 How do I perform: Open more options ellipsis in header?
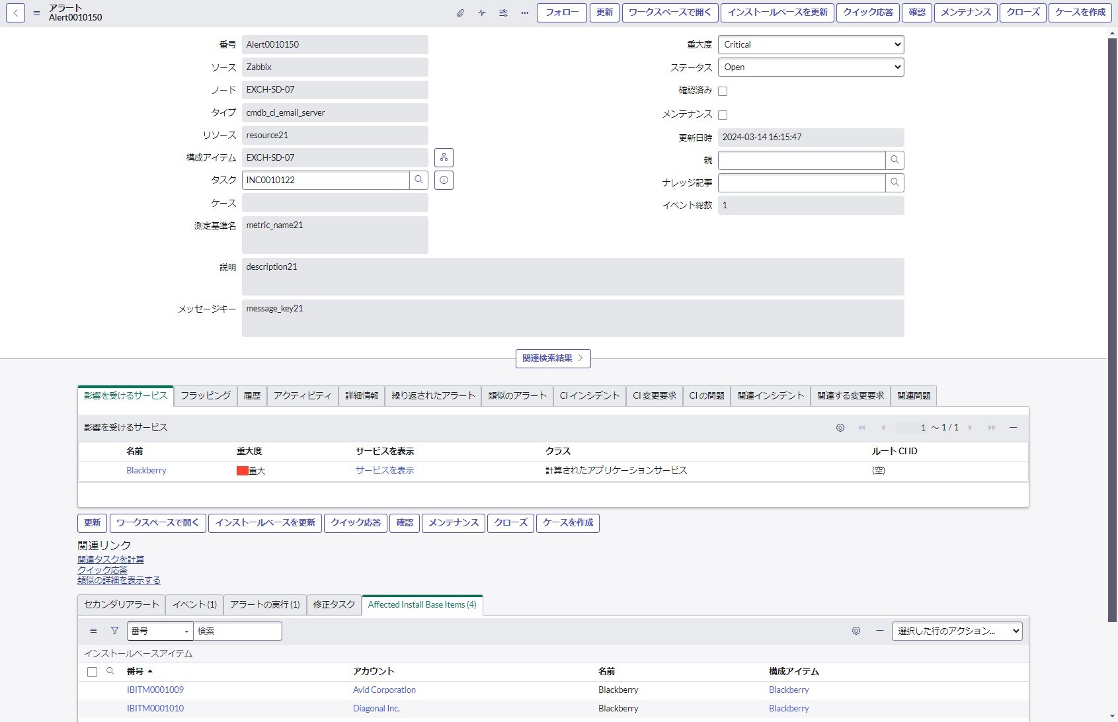tap(525, 13)
